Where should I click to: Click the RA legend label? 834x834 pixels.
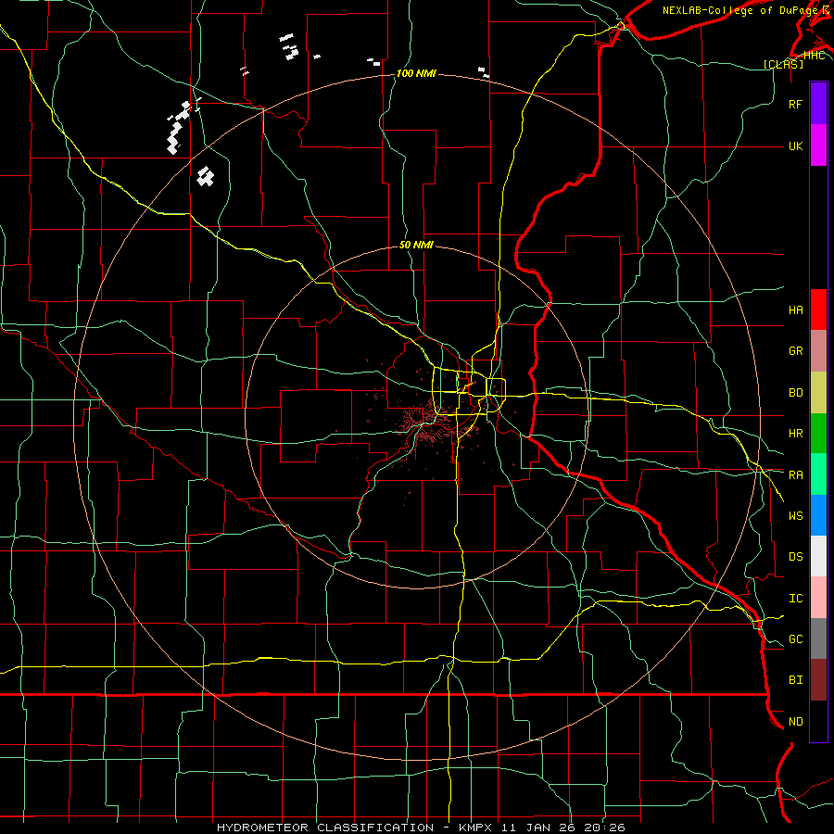pos(795,474)
